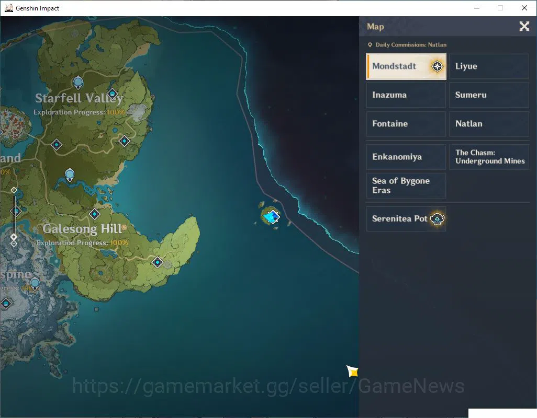537x418 pixels.
Task: Open the Enkanomiya map
Action: tap(406, 157)
